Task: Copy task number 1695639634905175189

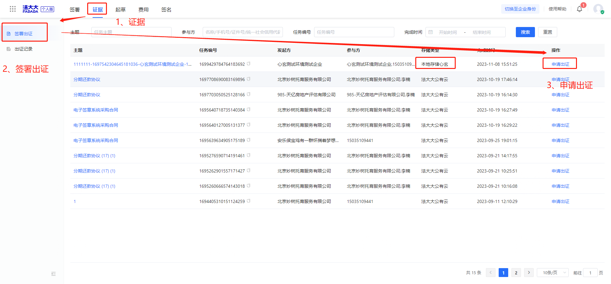Action: (x=249, y=140)
